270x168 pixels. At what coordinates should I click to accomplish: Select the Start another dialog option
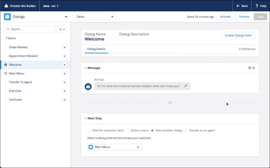click(152, 131)
